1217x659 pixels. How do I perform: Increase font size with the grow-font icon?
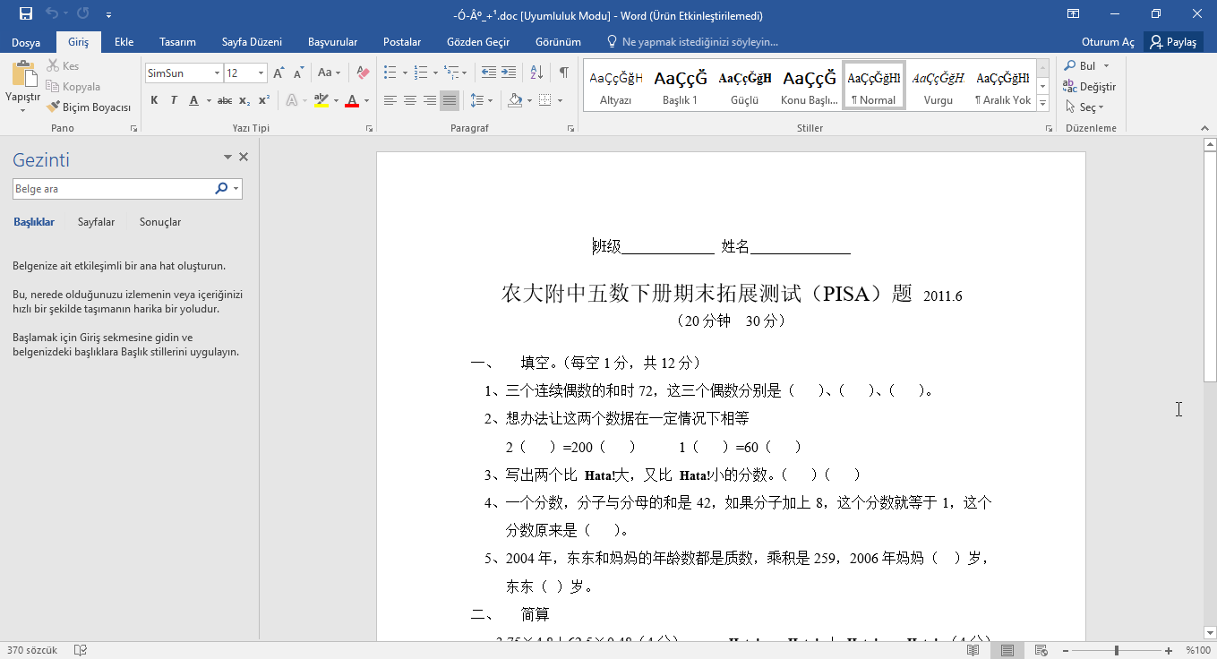point(279,73)
